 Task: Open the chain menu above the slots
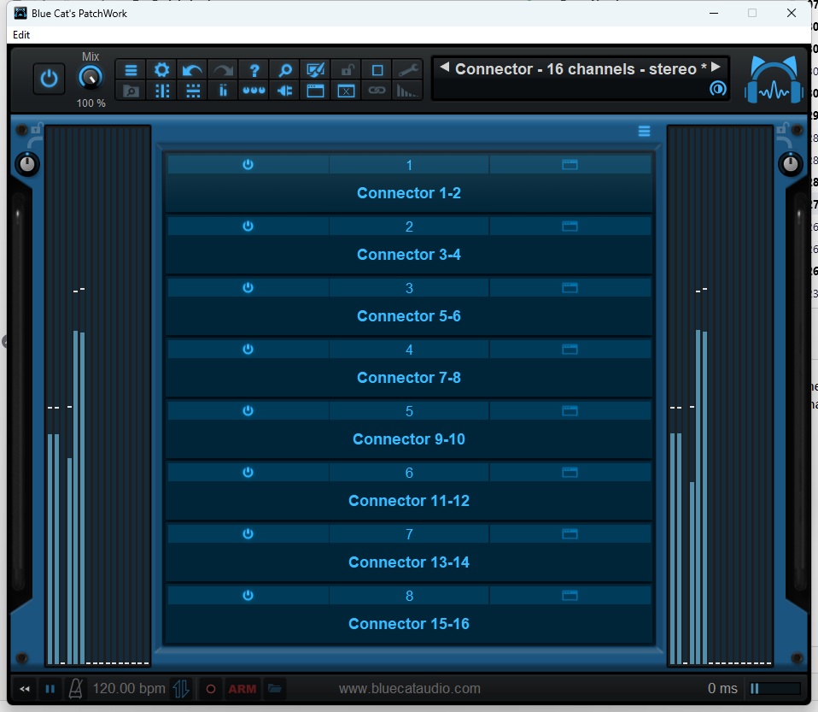(x=644, y=131)
